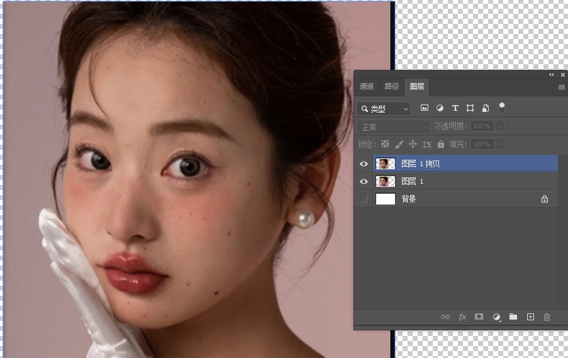Lock image pixels brush icon
The image size is (568, 358).
point(399,144)
